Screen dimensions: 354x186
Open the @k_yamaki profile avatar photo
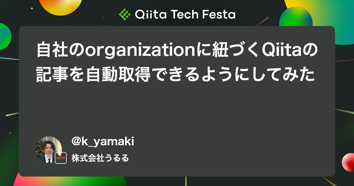click(49, 150)
